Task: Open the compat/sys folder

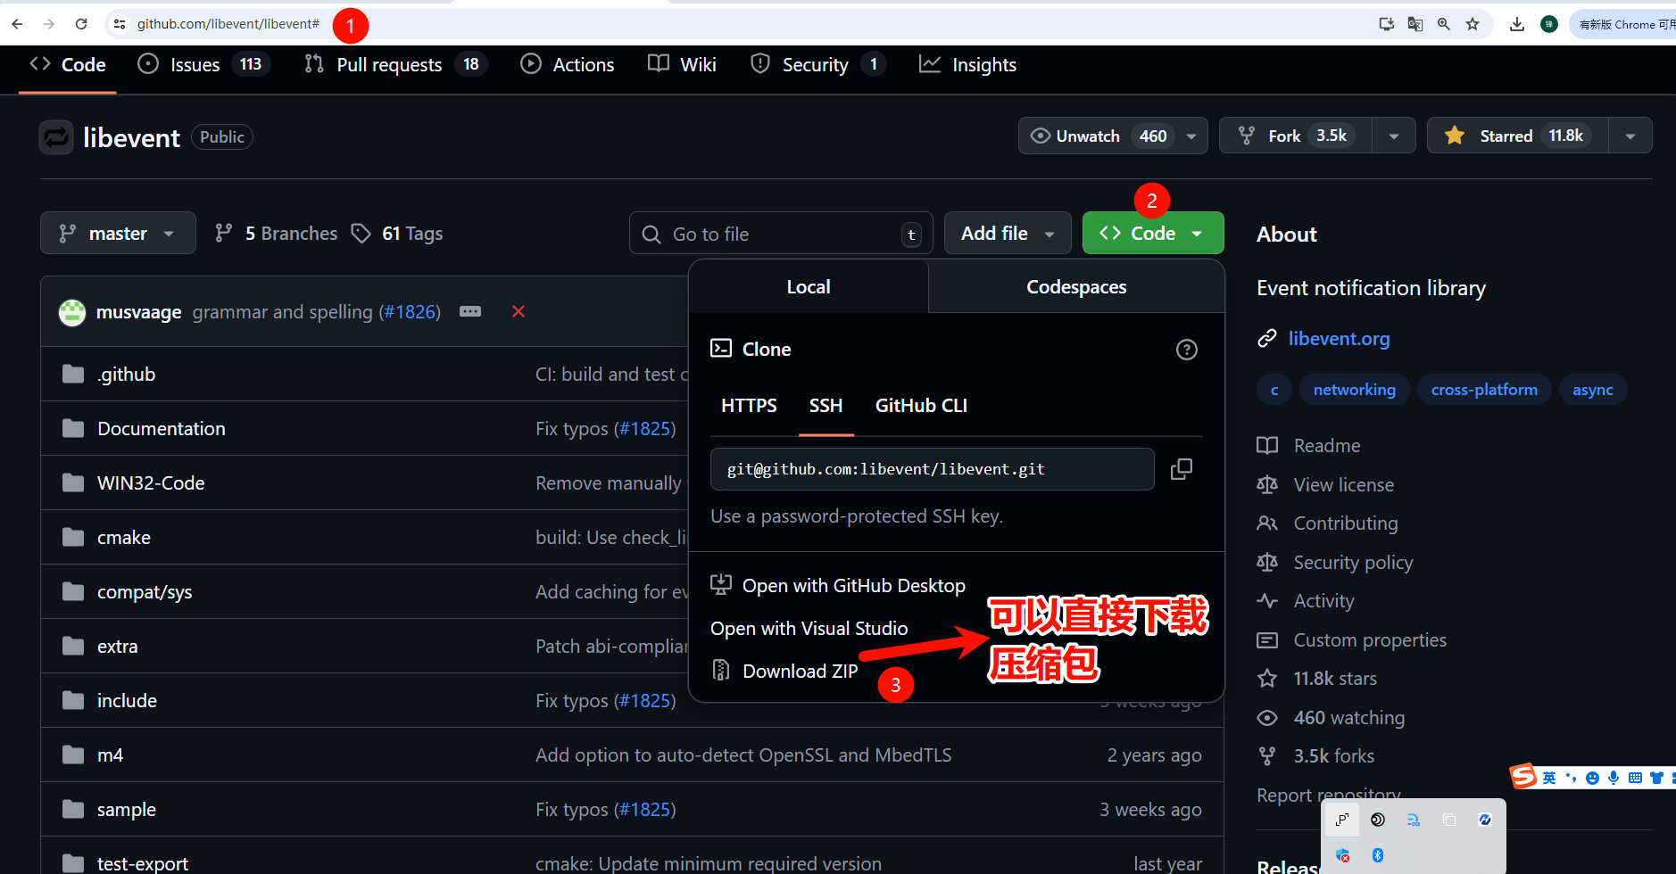Action: pyautogui.click(x=145, y=592)
